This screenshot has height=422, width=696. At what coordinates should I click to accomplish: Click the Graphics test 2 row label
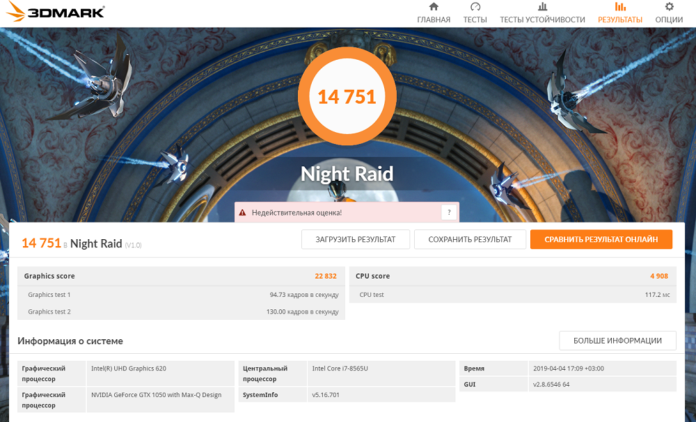click(49, 311)
